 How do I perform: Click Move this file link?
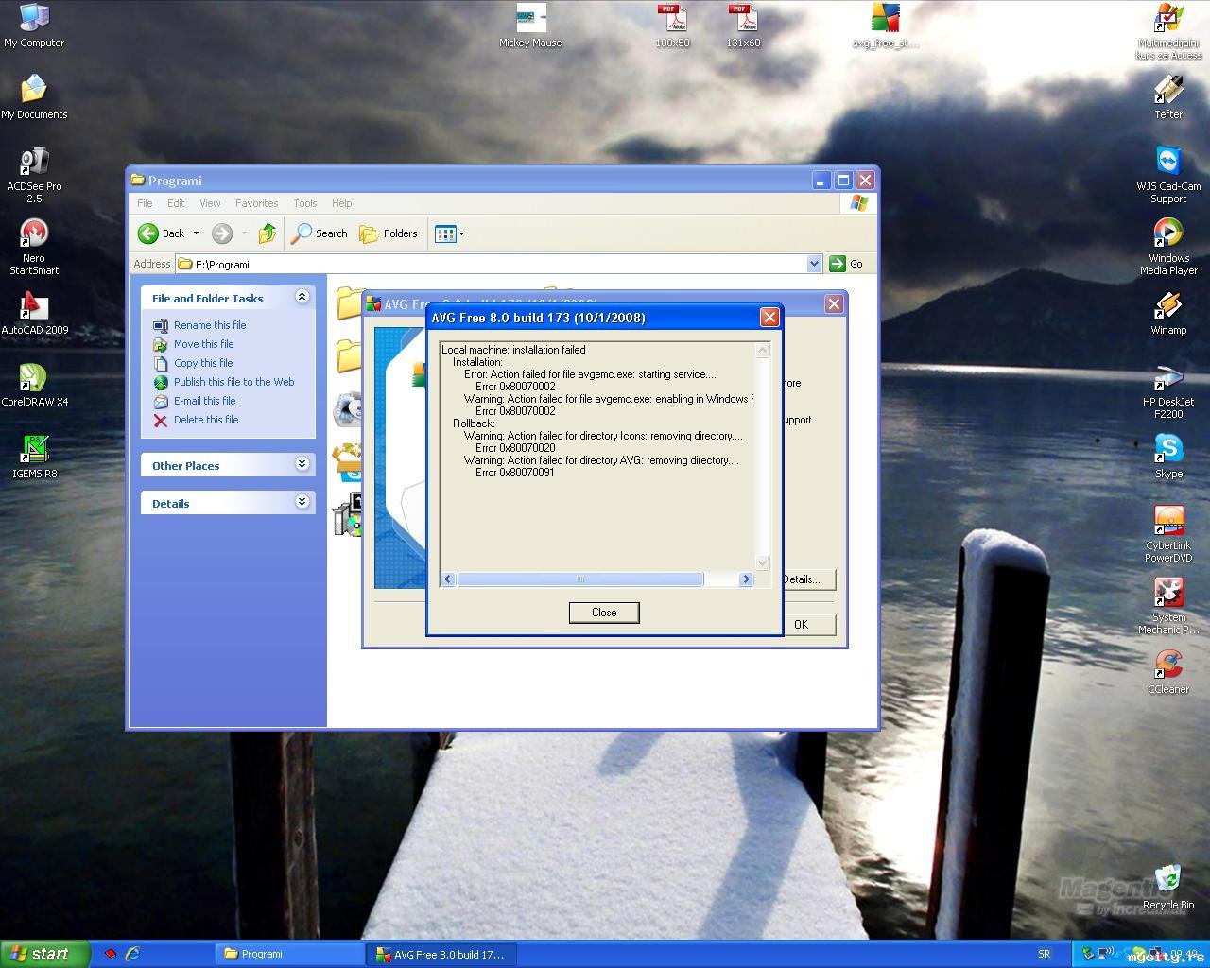(x=203, y=344)
